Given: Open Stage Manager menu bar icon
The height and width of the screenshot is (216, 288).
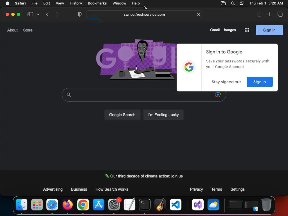Looking at the screenshot, I should click(223, 3).
